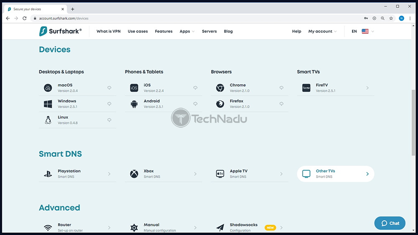Click the Xbox icon
Image resolution: width=418 pixels, height=235 pixels.
[x=134, y=174]
